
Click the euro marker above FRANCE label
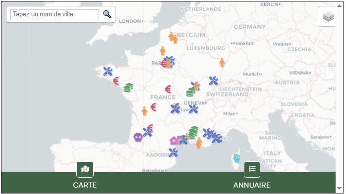[x=168, y=89]
